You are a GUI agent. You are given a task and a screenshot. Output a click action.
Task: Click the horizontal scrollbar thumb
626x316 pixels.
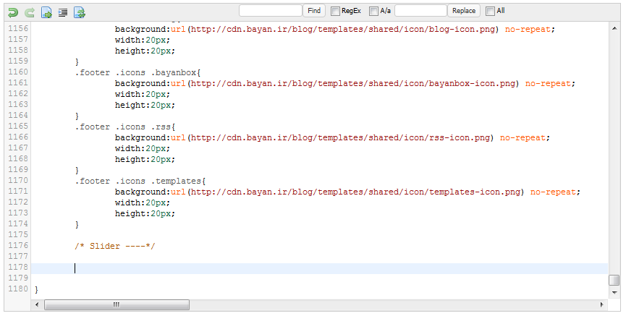tap(116, 305)
